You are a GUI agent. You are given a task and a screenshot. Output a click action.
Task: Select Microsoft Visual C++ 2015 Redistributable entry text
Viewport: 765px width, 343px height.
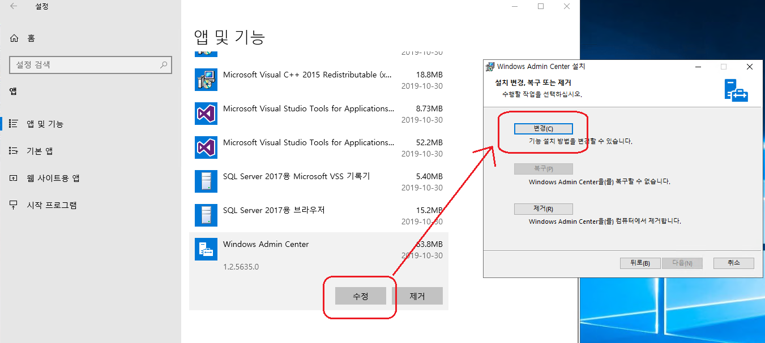307,75
